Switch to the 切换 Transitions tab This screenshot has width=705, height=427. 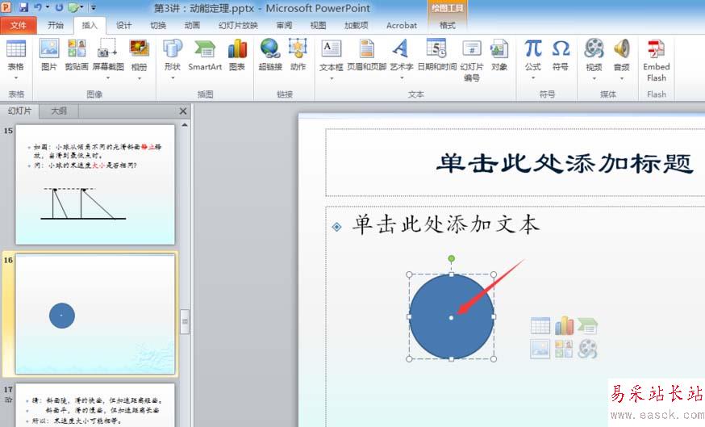click(x=158, y=25)
